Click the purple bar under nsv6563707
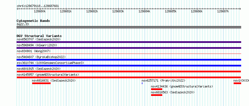249x106 pixels. tap(129, 42)
